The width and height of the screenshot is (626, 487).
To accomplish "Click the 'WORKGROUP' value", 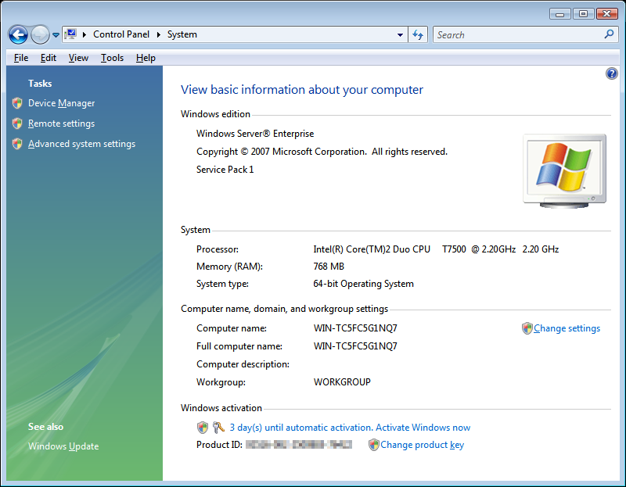I will 342,382.
